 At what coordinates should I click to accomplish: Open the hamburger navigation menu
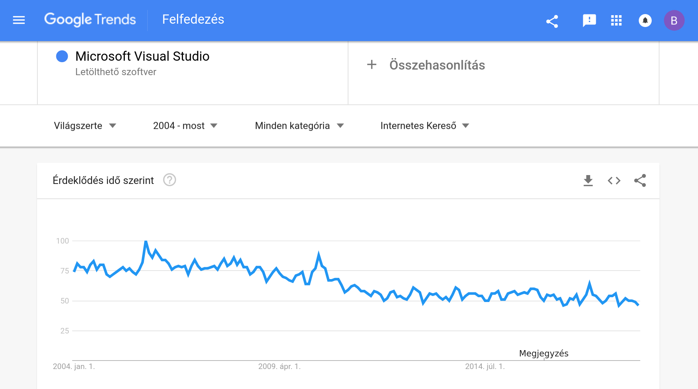[19, 20]
